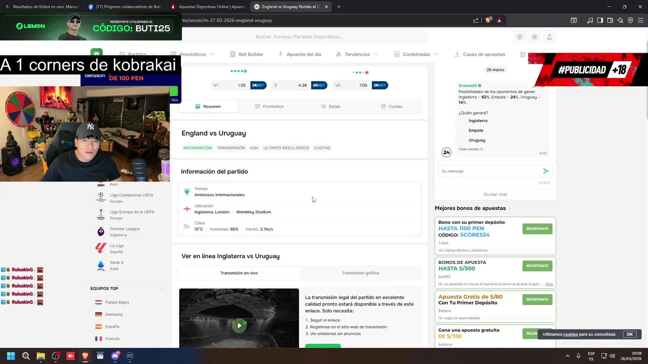Viewport: 648px width, 364px height.
Task: Open the media playlist music-note icon
Action: [590, 20]
